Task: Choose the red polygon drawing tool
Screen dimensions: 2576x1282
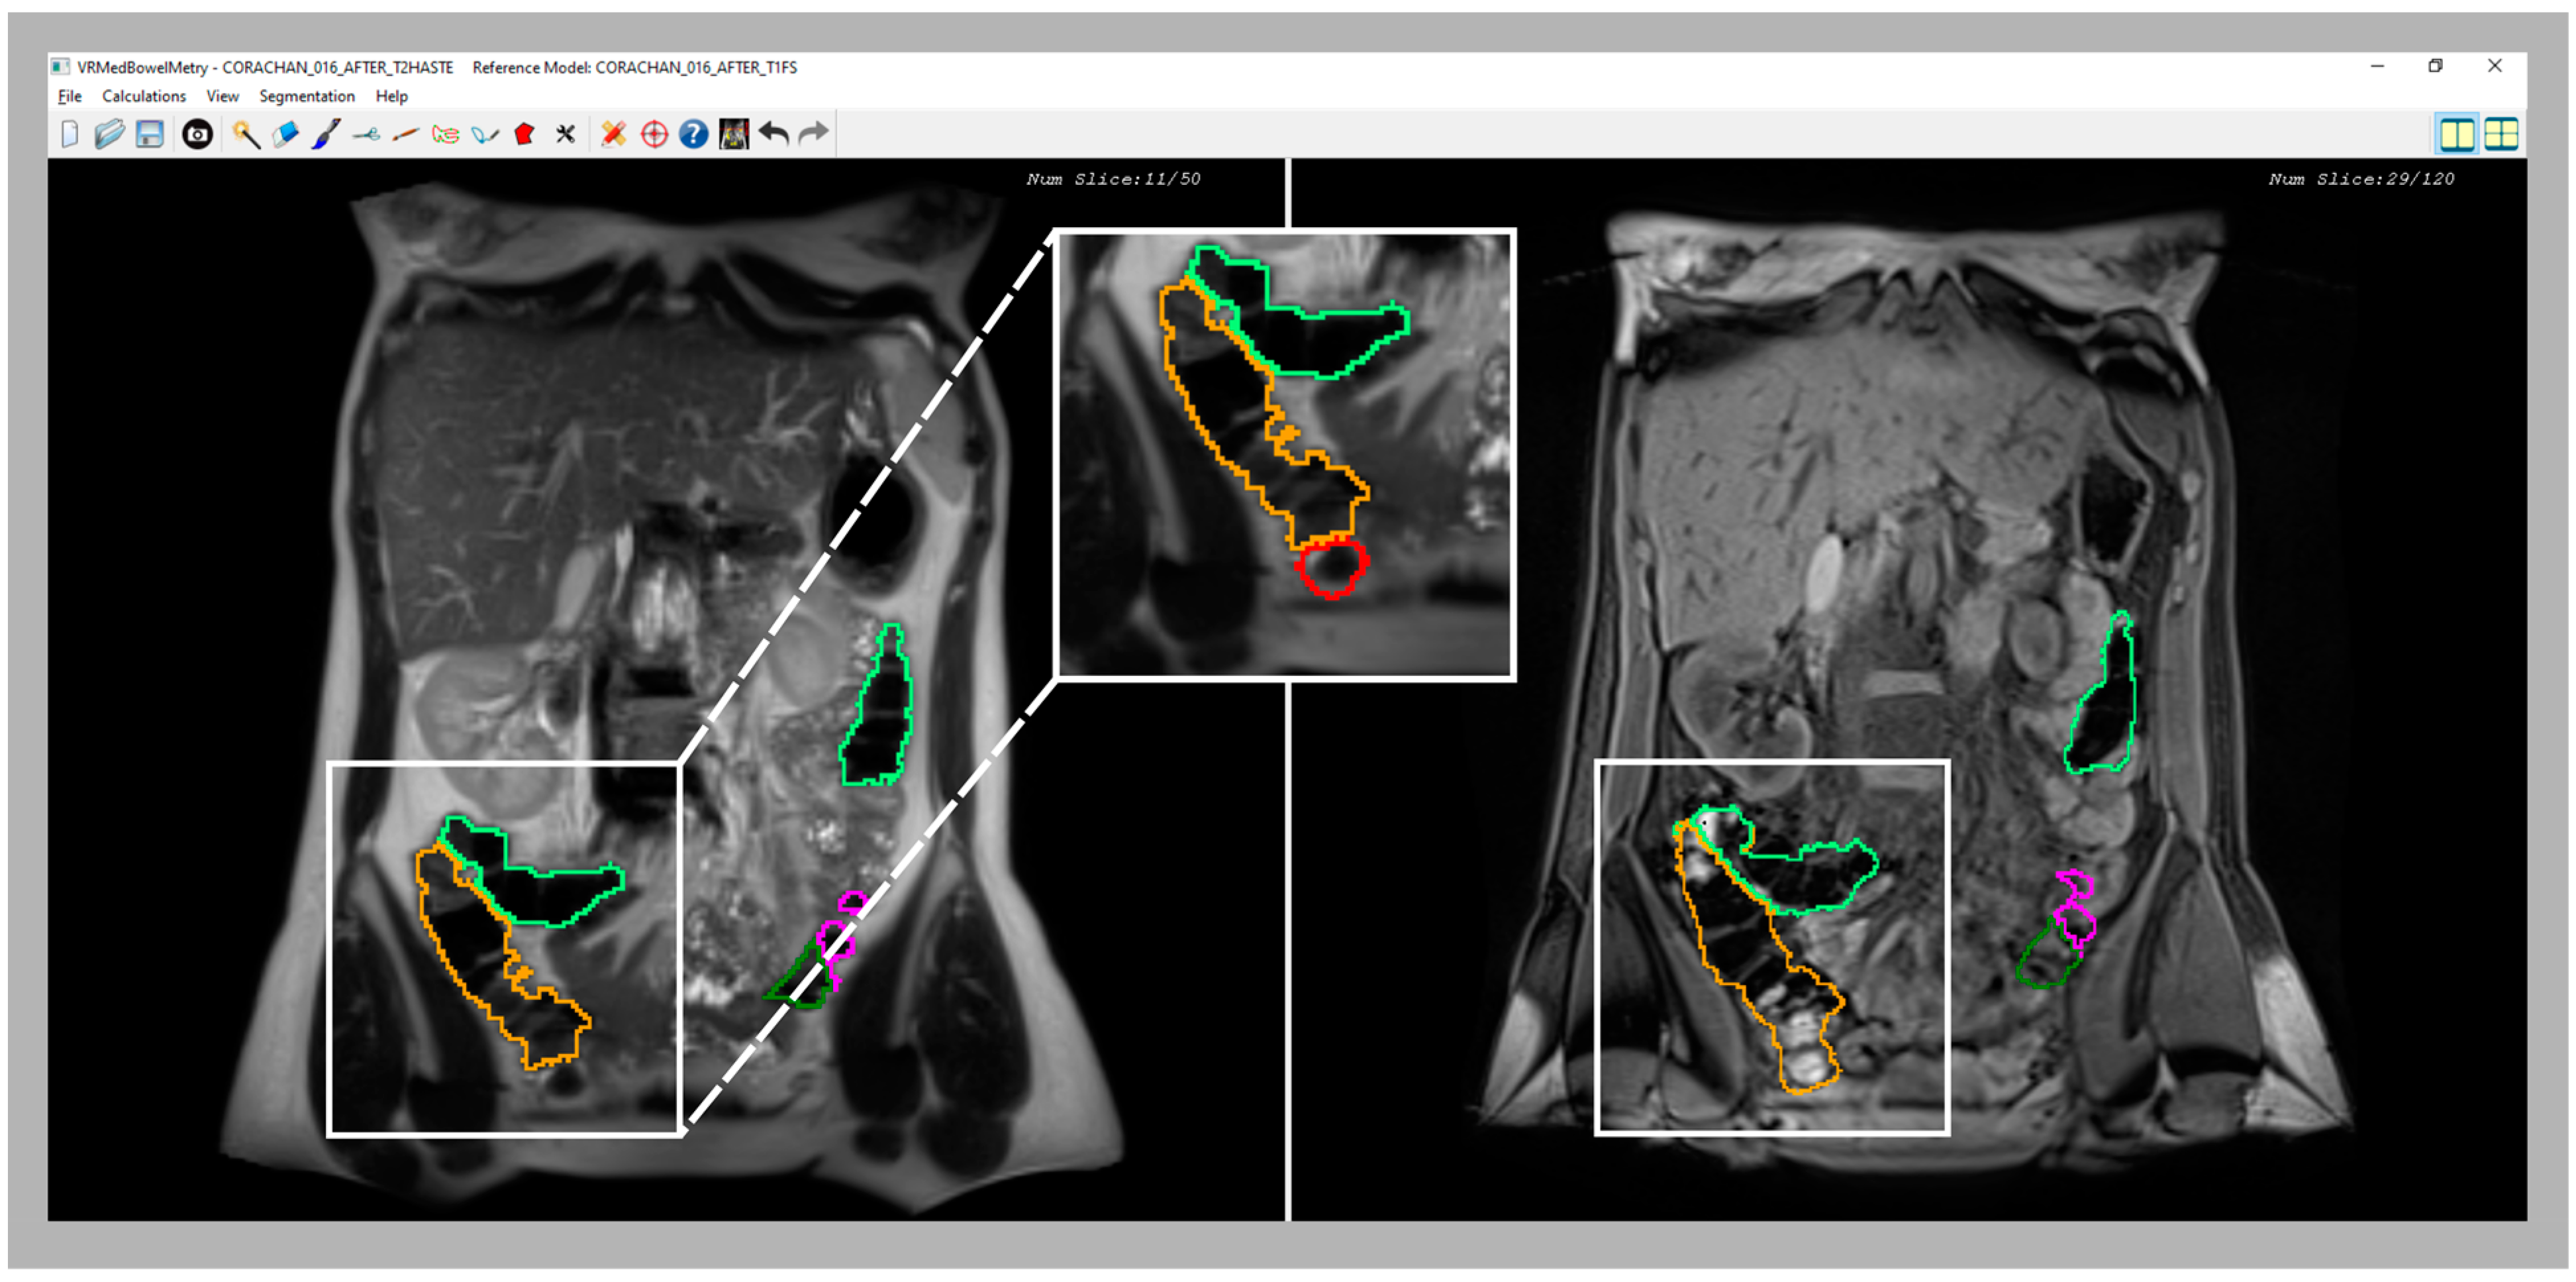Action: click(x=525, y=133)
